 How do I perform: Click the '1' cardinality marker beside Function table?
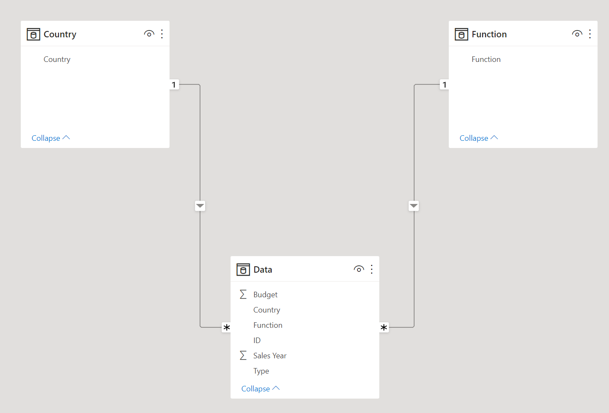point(444,85)
